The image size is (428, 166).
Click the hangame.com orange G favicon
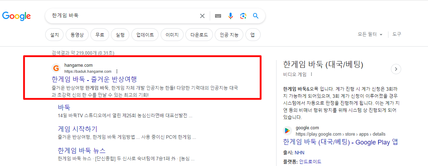pyautogui.click(x=56, y=68)
